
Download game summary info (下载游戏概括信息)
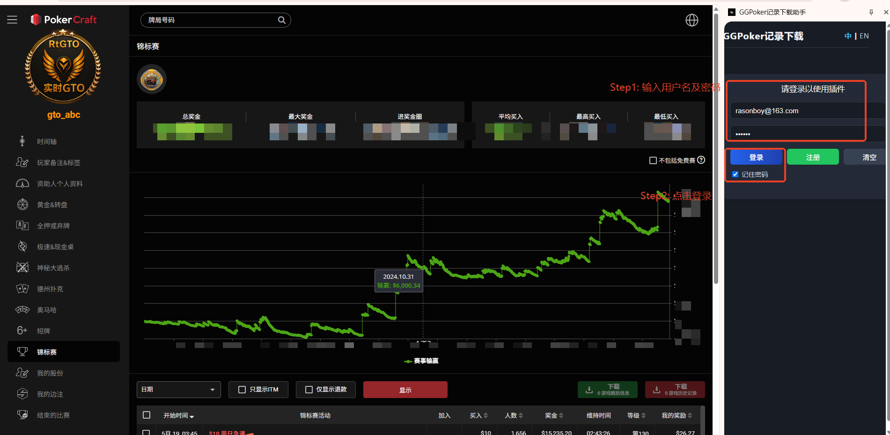607,390
